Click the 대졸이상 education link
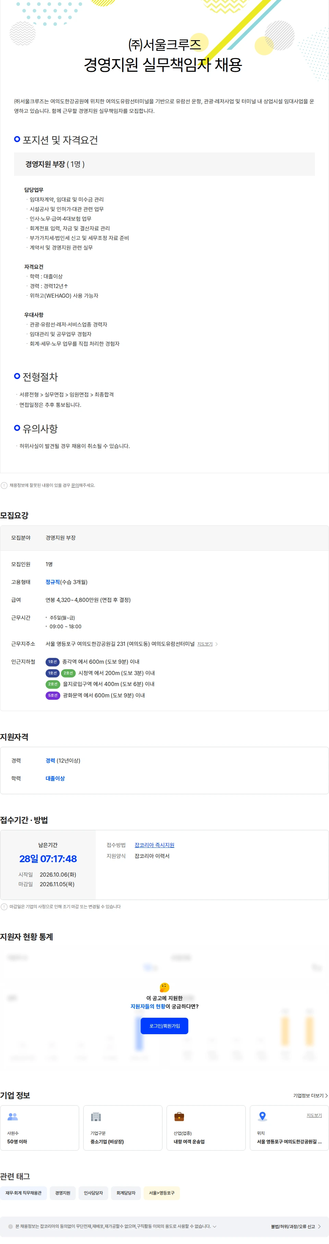The height and width of the screenshot is (1244, 329). point(55,778)
